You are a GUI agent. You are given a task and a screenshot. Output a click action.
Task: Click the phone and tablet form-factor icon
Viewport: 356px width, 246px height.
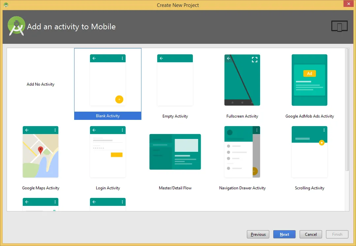(339, 26)
